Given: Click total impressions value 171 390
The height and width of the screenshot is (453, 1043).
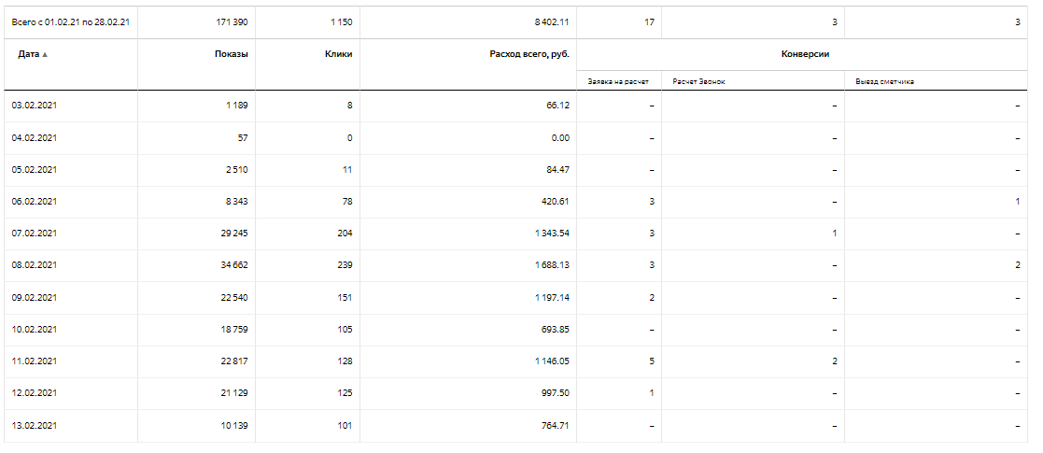Looking at the screenshot, I should click(232, 22).
